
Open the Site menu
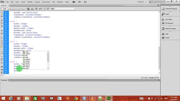point(53,2)
